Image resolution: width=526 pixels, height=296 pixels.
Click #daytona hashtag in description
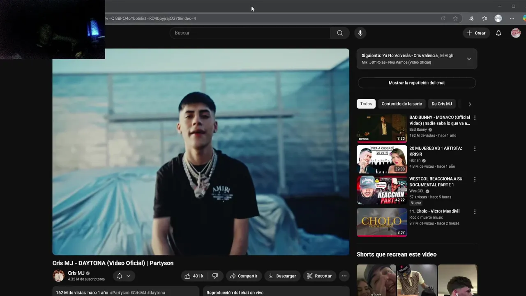(156, 293)
